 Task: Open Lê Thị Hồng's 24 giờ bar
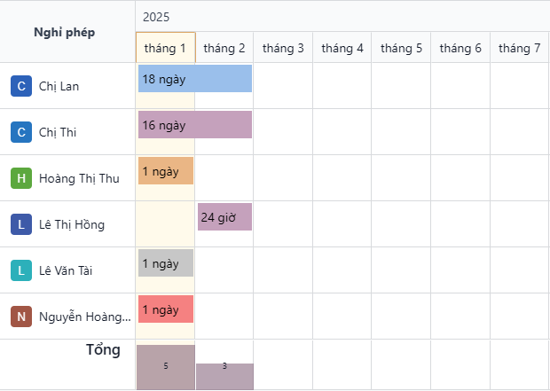(224, 216)
